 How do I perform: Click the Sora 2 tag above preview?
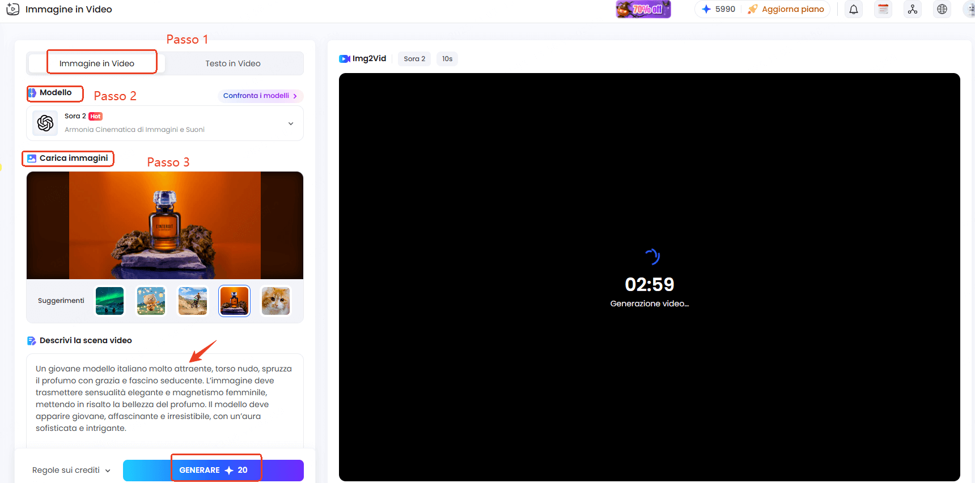coord(414,59)
